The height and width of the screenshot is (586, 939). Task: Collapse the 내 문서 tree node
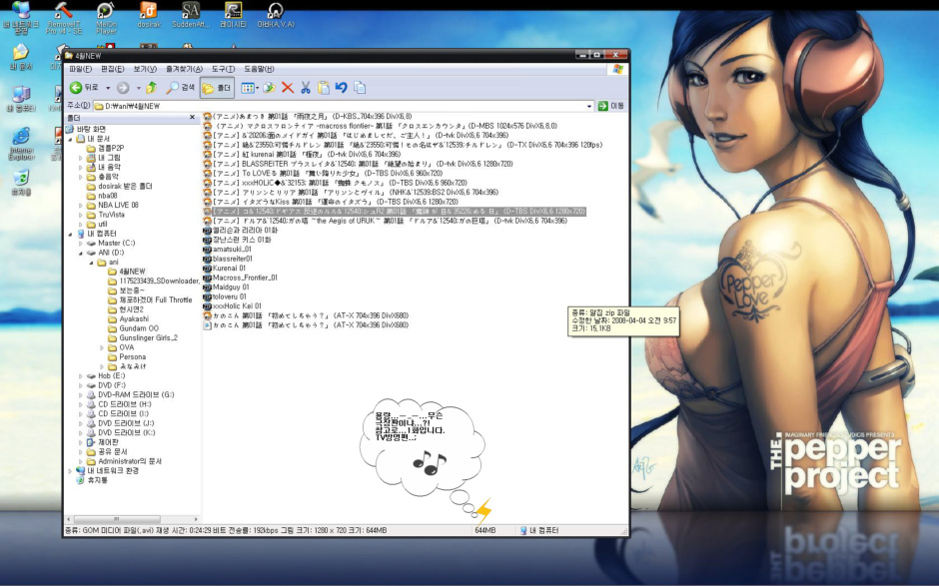[70, 139]
